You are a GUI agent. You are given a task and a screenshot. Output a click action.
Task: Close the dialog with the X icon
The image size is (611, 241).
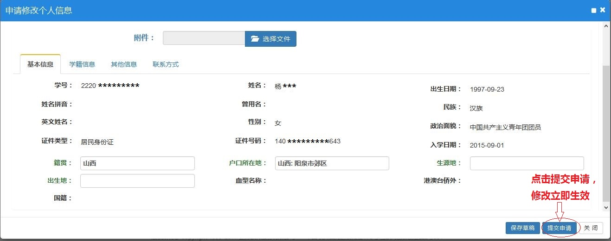(603, 10)
